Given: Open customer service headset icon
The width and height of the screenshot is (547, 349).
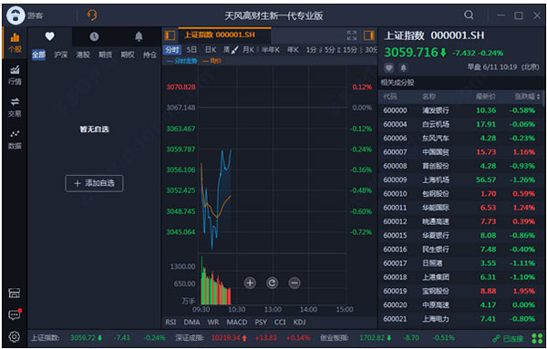Looking at the screenshot, I should (92, 15).
